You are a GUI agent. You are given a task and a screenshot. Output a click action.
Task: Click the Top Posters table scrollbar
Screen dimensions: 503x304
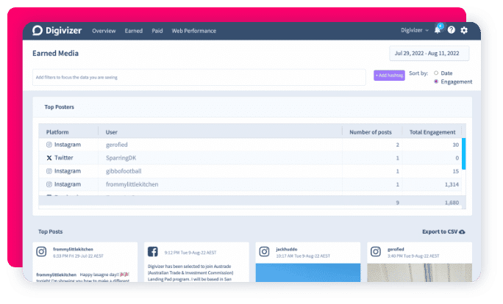tap(463, 154)
